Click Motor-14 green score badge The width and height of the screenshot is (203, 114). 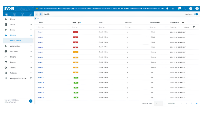coord(76,98)
